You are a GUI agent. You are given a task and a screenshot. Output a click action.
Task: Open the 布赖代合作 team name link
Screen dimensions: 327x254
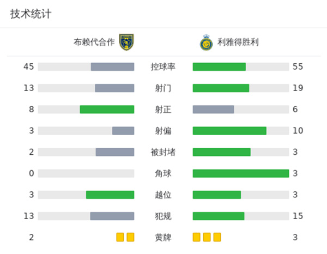tap(94, 42)
